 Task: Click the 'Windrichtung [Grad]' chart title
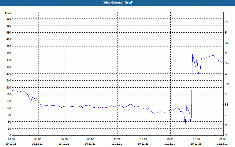[x=118, y=3]
